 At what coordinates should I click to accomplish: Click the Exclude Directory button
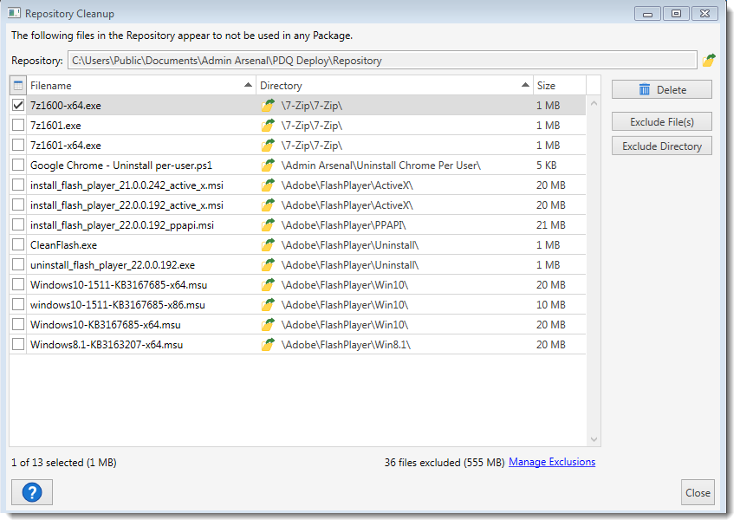661,146
